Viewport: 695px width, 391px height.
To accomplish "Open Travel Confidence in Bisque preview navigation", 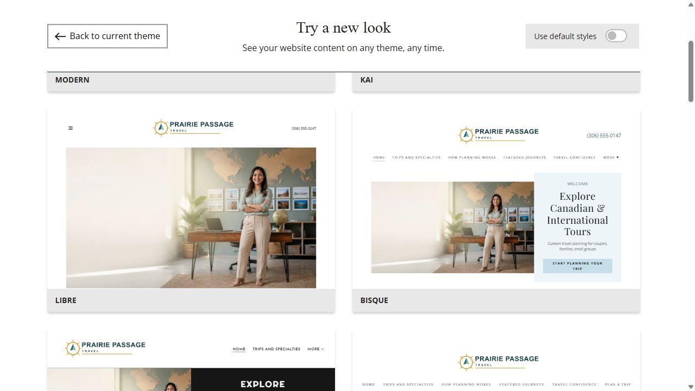I will tap(574, 157).
